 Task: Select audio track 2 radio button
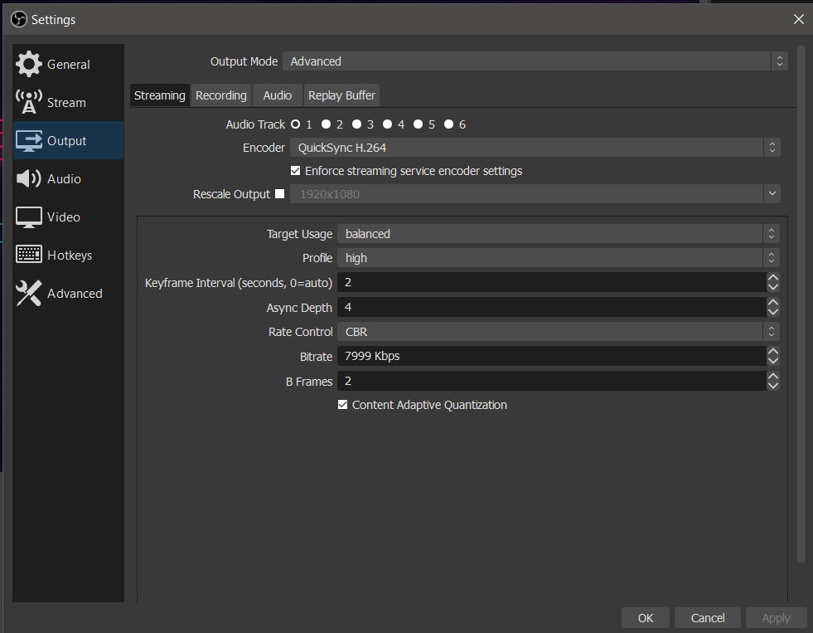(x=327, y=124)
